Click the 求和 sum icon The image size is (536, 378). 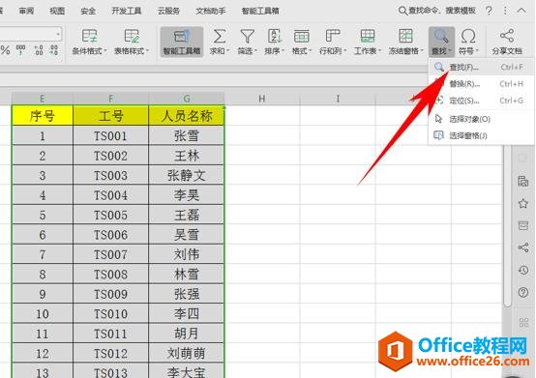click(219, 36)
